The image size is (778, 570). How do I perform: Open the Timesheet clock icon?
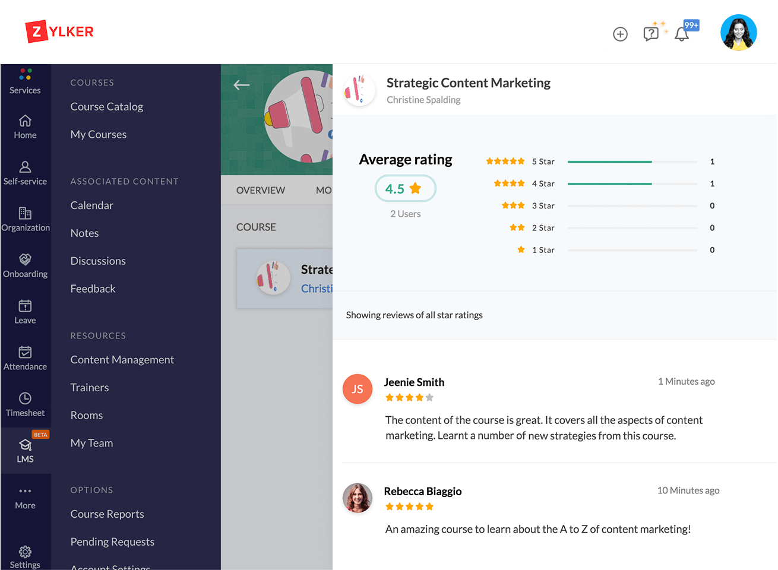click(25, 404)
